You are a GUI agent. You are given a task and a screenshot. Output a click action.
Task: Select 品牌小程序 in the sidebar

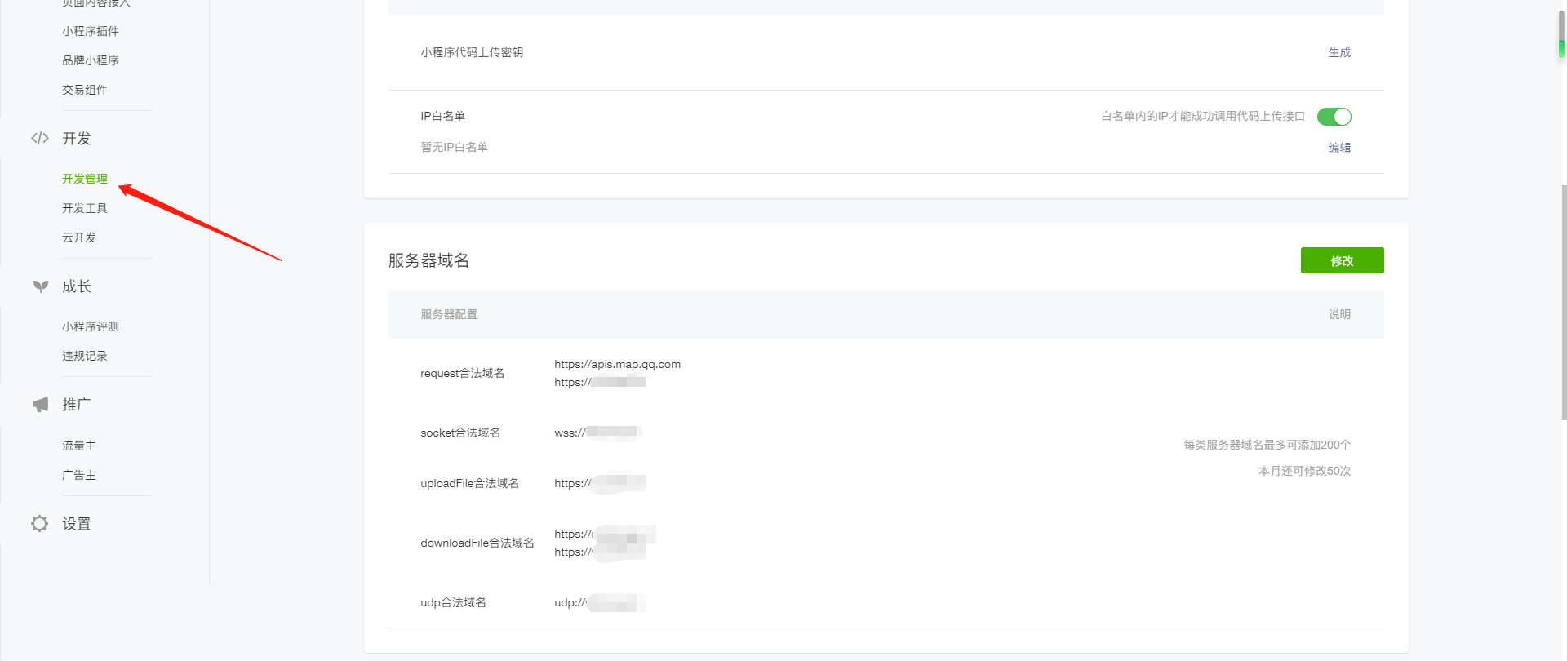click(x=91, y=60)
